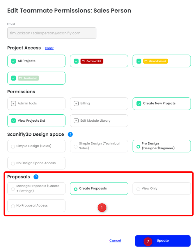Click the Clear link beside Project Access
Screen dimensions: 195x250
pos(49,48)
